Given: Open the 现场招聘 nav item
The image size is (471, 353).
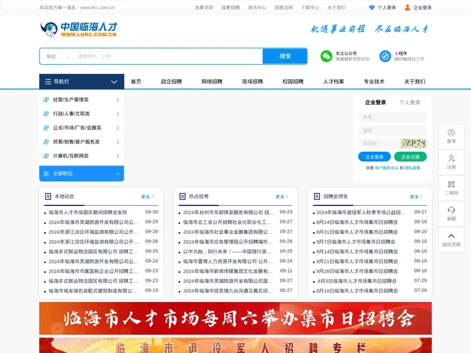Looking at the screenshot, I should (253, 81).
